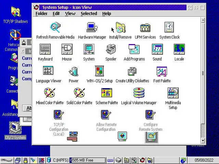This screenshot has height=164, width=219.
Task: Click the 05/08/2022 date display
Action: (x=204, y=160)
